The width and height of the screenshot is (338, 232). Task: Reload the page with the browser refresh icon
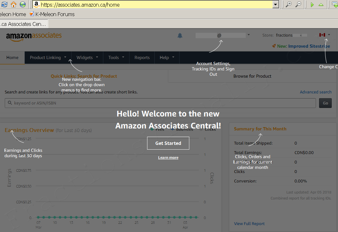click(4, 4)
